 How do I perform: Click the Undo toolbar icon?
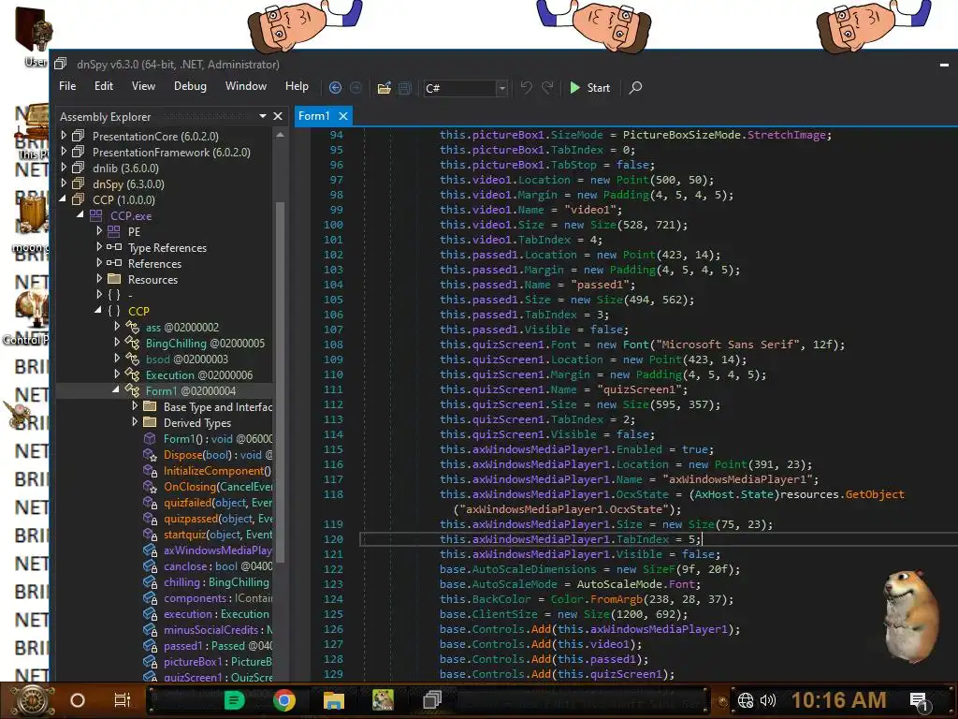tap(526, 87)
